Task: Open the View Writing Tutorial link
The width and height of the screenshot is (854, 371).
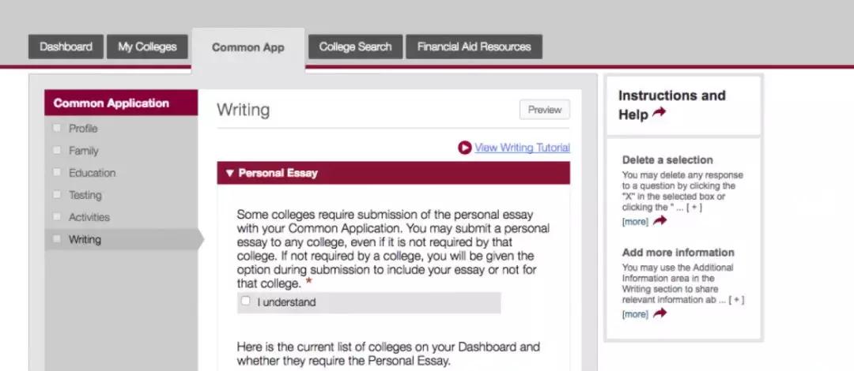Action: tap(522, 148)
